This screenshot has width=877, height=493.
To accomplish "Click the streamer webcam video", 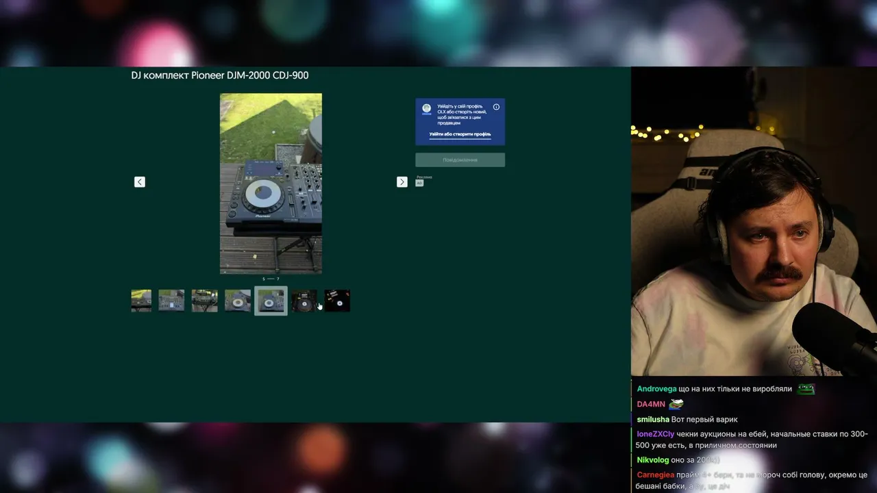I will pos(754,221).
